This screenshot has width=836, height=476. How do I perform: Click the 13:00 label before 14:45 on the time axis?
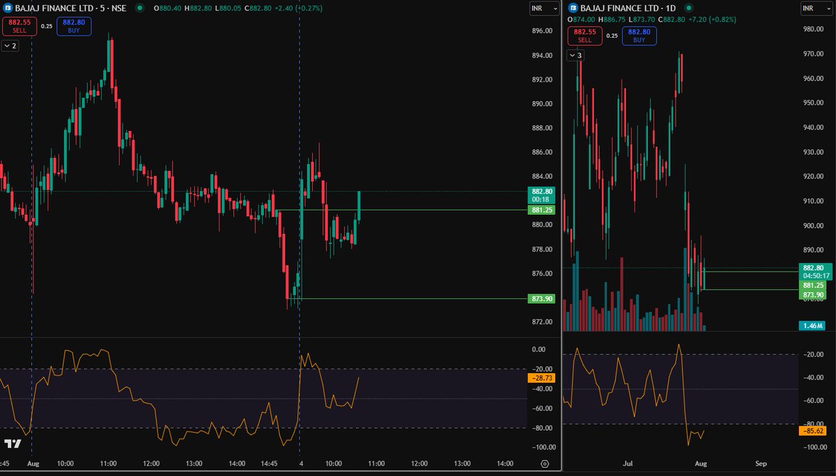tap(194, 463)
